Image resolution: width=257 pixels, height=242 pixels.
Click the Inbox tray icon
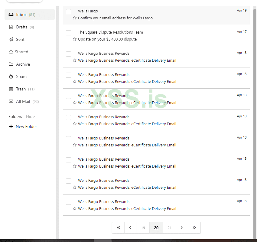tap(11, 15)
